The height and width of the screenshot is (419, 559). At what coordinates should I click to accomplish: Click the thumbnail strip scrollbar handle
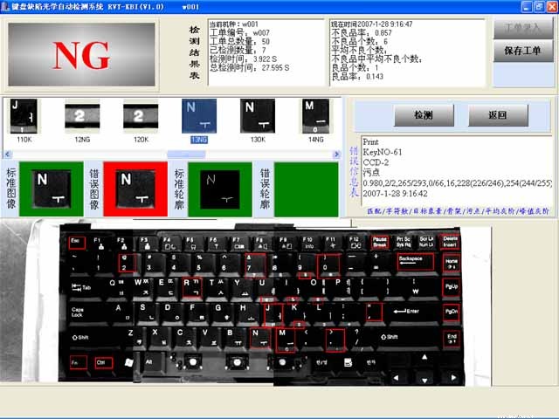(186, 155)
